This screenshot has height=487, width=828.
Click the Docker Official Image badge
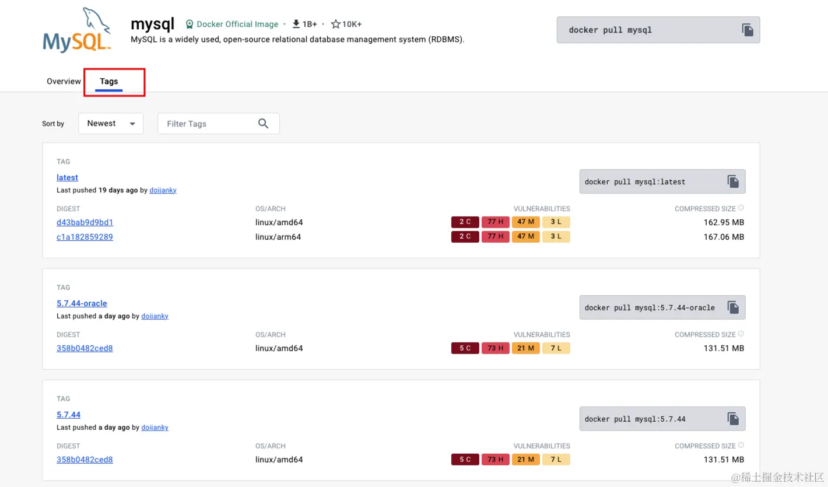pos(232,24)
